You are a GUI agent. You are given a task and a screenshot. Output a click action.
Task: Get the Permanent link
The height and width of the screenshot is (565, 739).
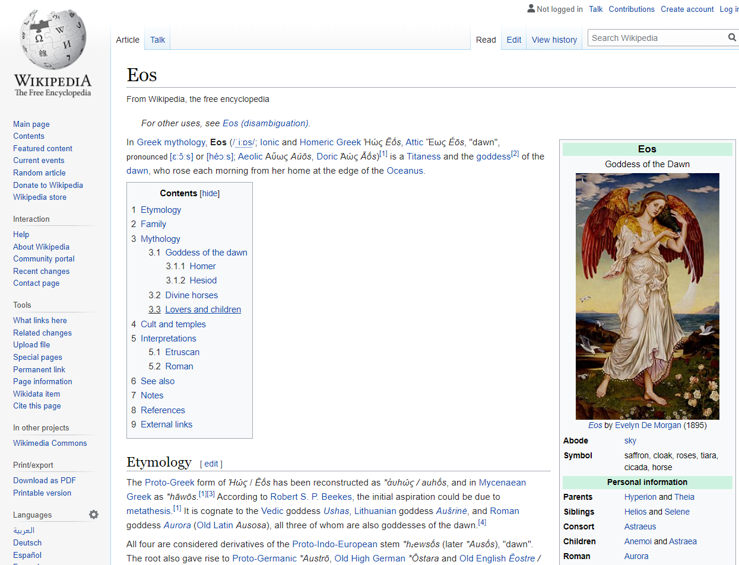pos(39,369)
